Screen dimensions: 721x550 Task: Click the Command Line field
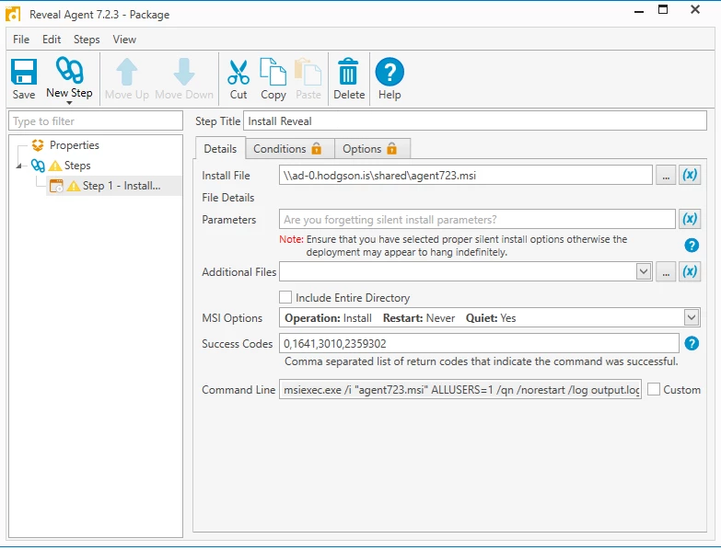click(x=460, y=390)
